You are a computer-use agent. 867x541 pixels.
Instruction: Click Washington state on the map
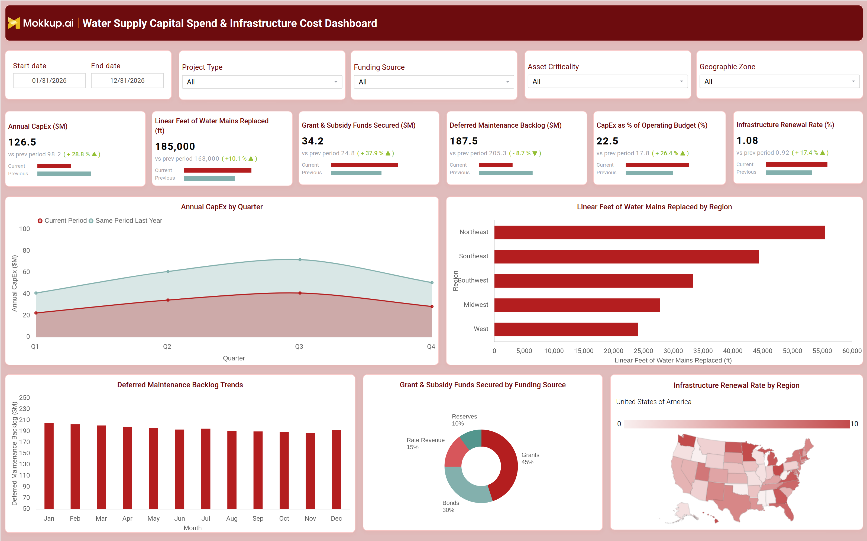(x=687, y=440)
